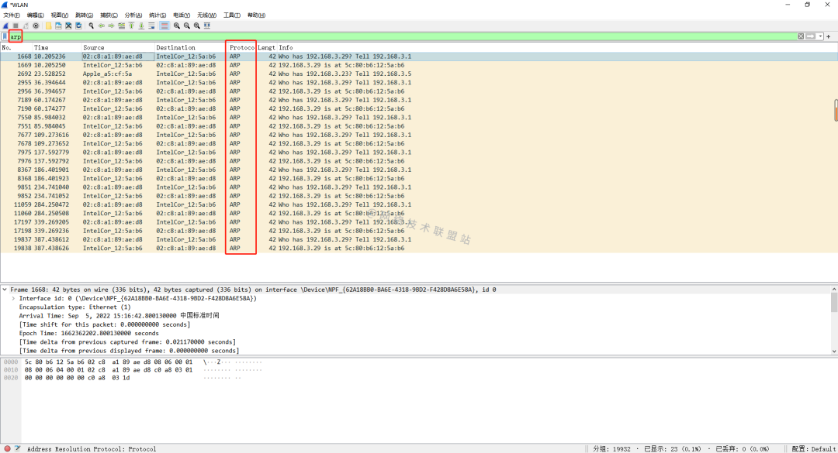The image size is (838, 453).
Task: Open the 统计(S) menu
Action: click(x=157, y=15)
